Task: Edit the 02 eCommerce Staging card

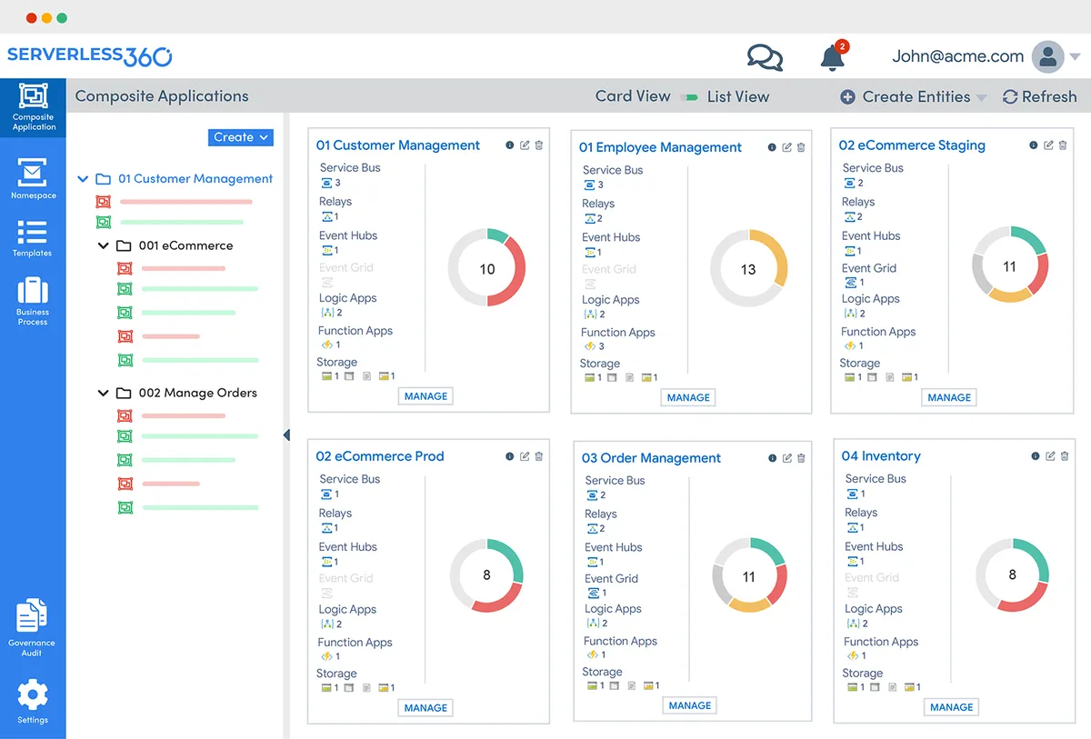Action: tap(1049, 145)
